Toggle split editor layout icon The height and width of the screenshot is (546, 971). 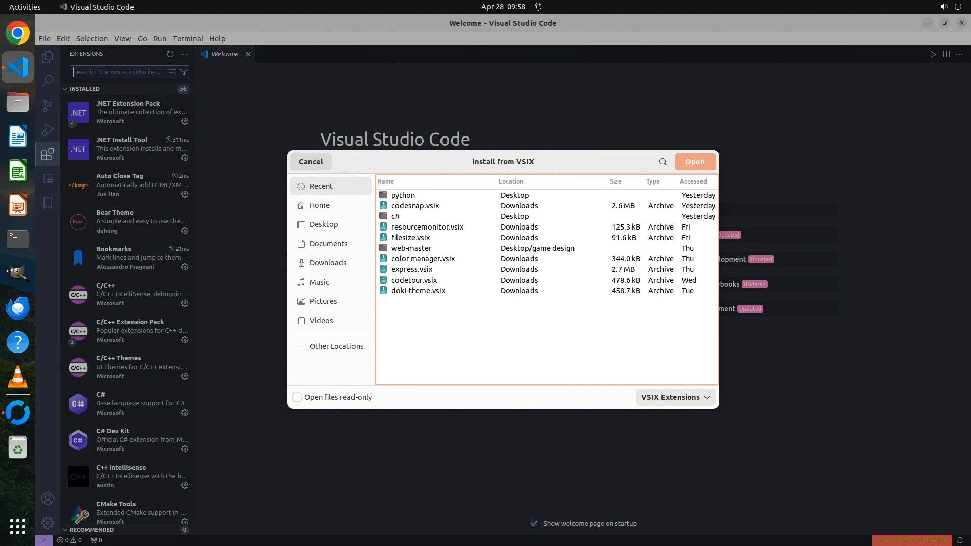[x=946, y=54]
